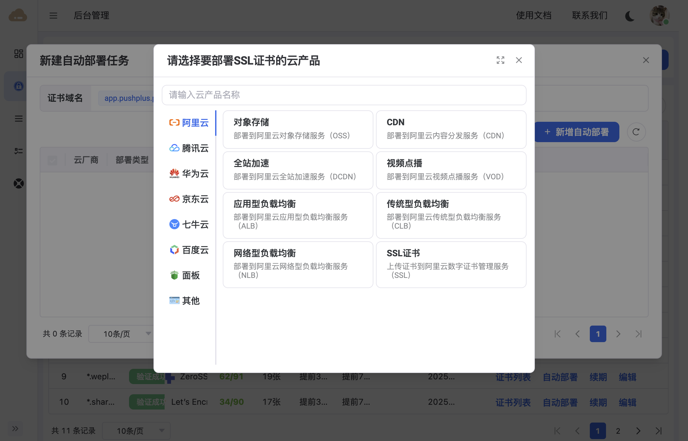
Task: Open 自动部署 for row 9
Action: [560, 377]
